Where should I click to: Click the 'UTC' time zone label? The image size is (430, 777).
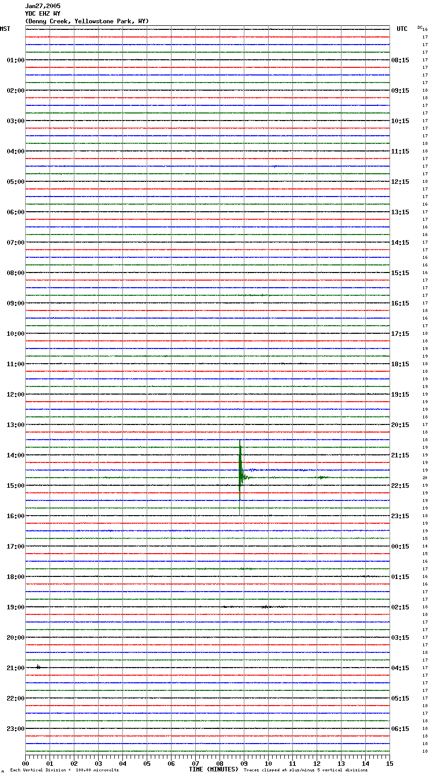click(402, 29)
